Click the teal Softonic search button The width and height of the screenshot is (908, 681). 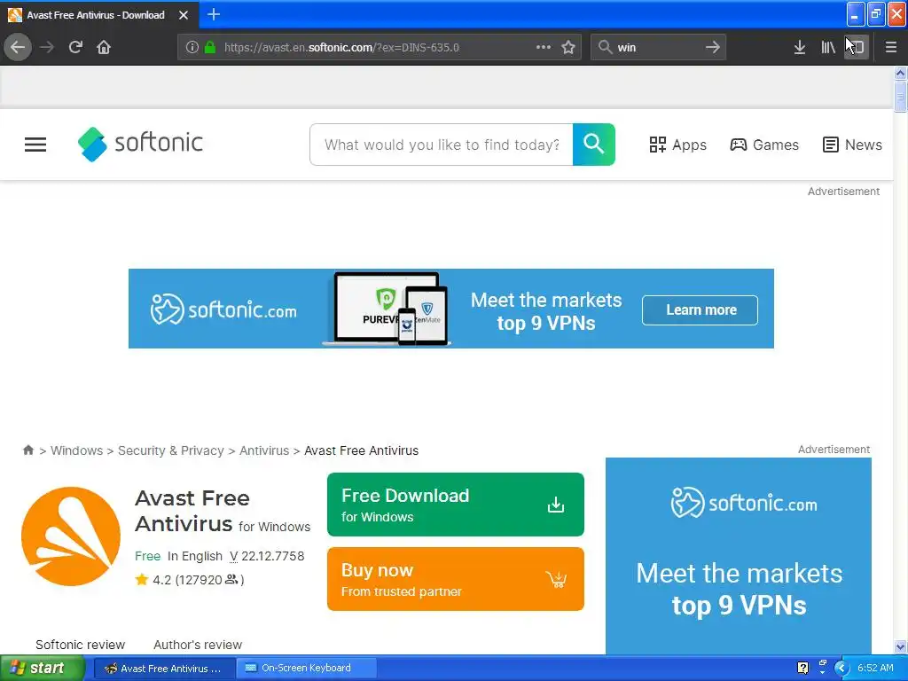(x=593, y=145)
